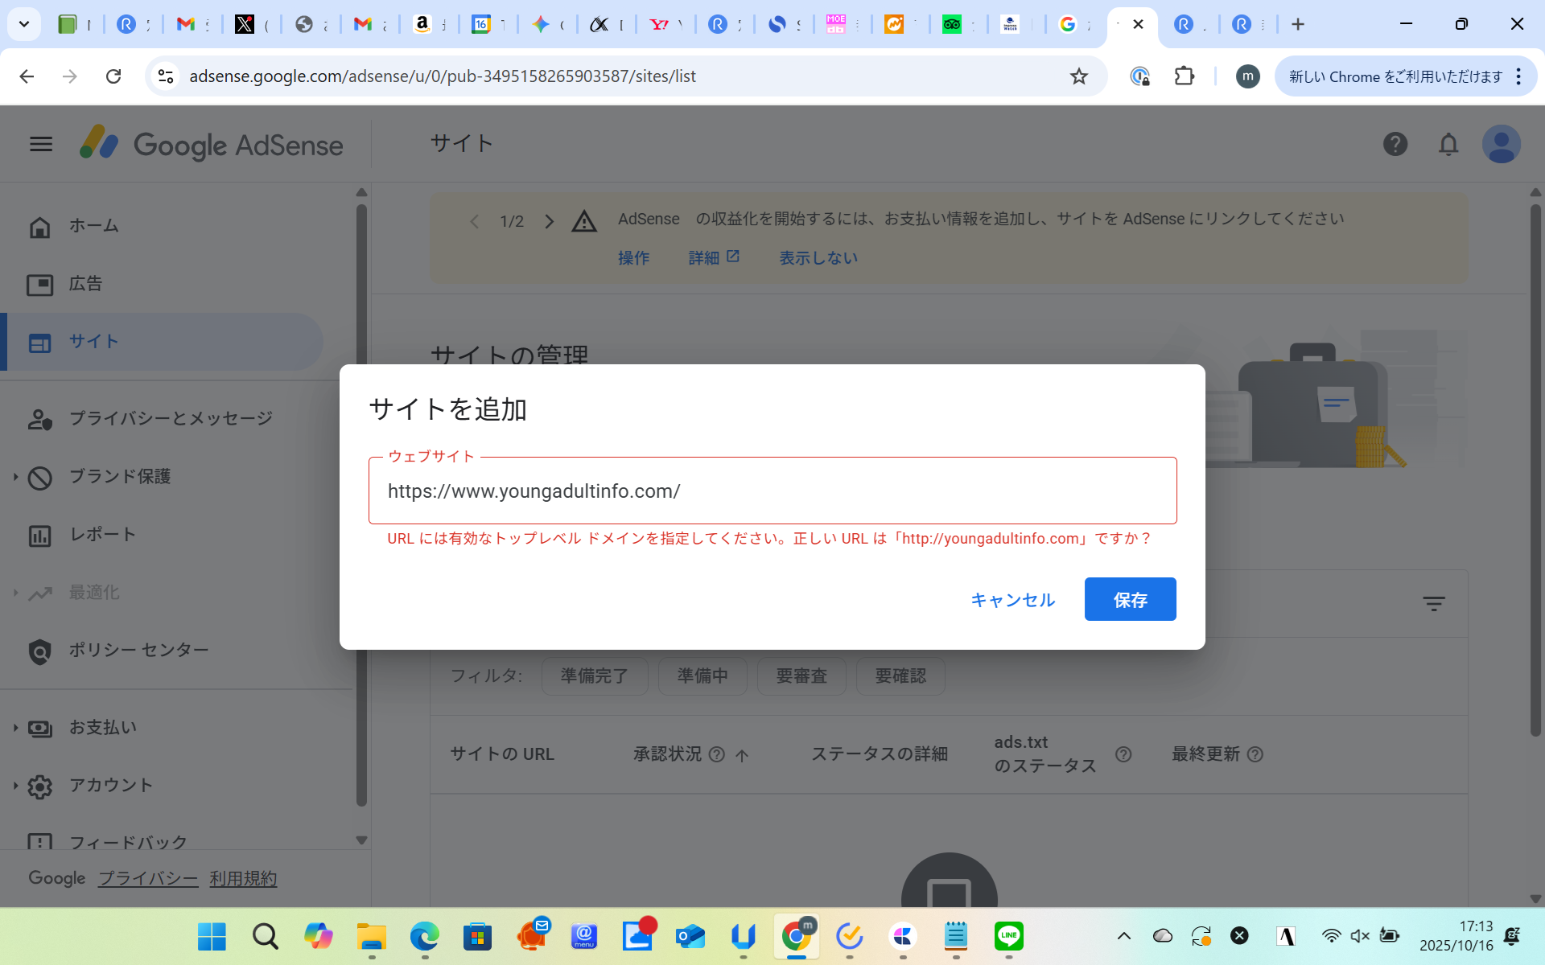The height and width of the screenshot is (965, 1545).
Task: Toggle the 準備中 filter chip
Action: (702, 675)
